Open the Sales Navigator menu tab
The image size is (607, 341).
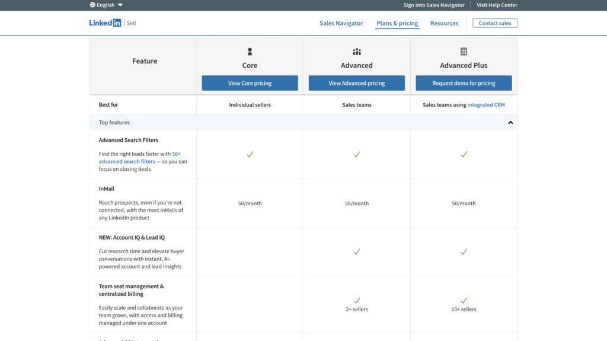coord(341,23)
